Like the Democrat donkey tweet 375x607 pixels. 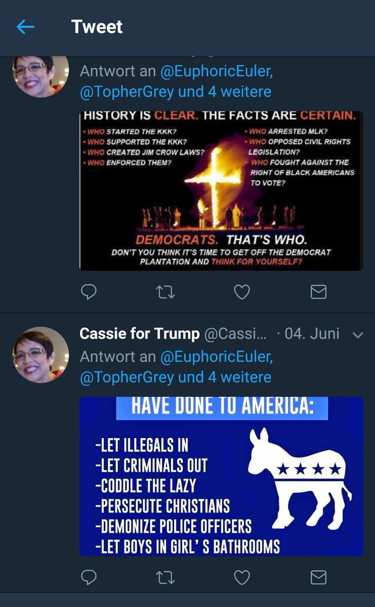[x=242, y=577]
